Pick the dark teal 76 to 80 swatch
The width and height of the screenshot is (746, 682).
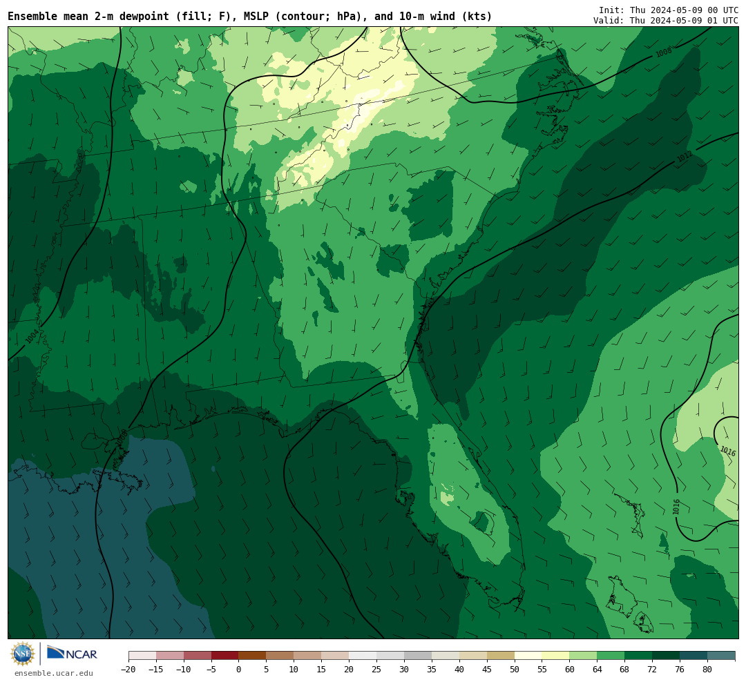pyautogui.click(x=694, y=656)
